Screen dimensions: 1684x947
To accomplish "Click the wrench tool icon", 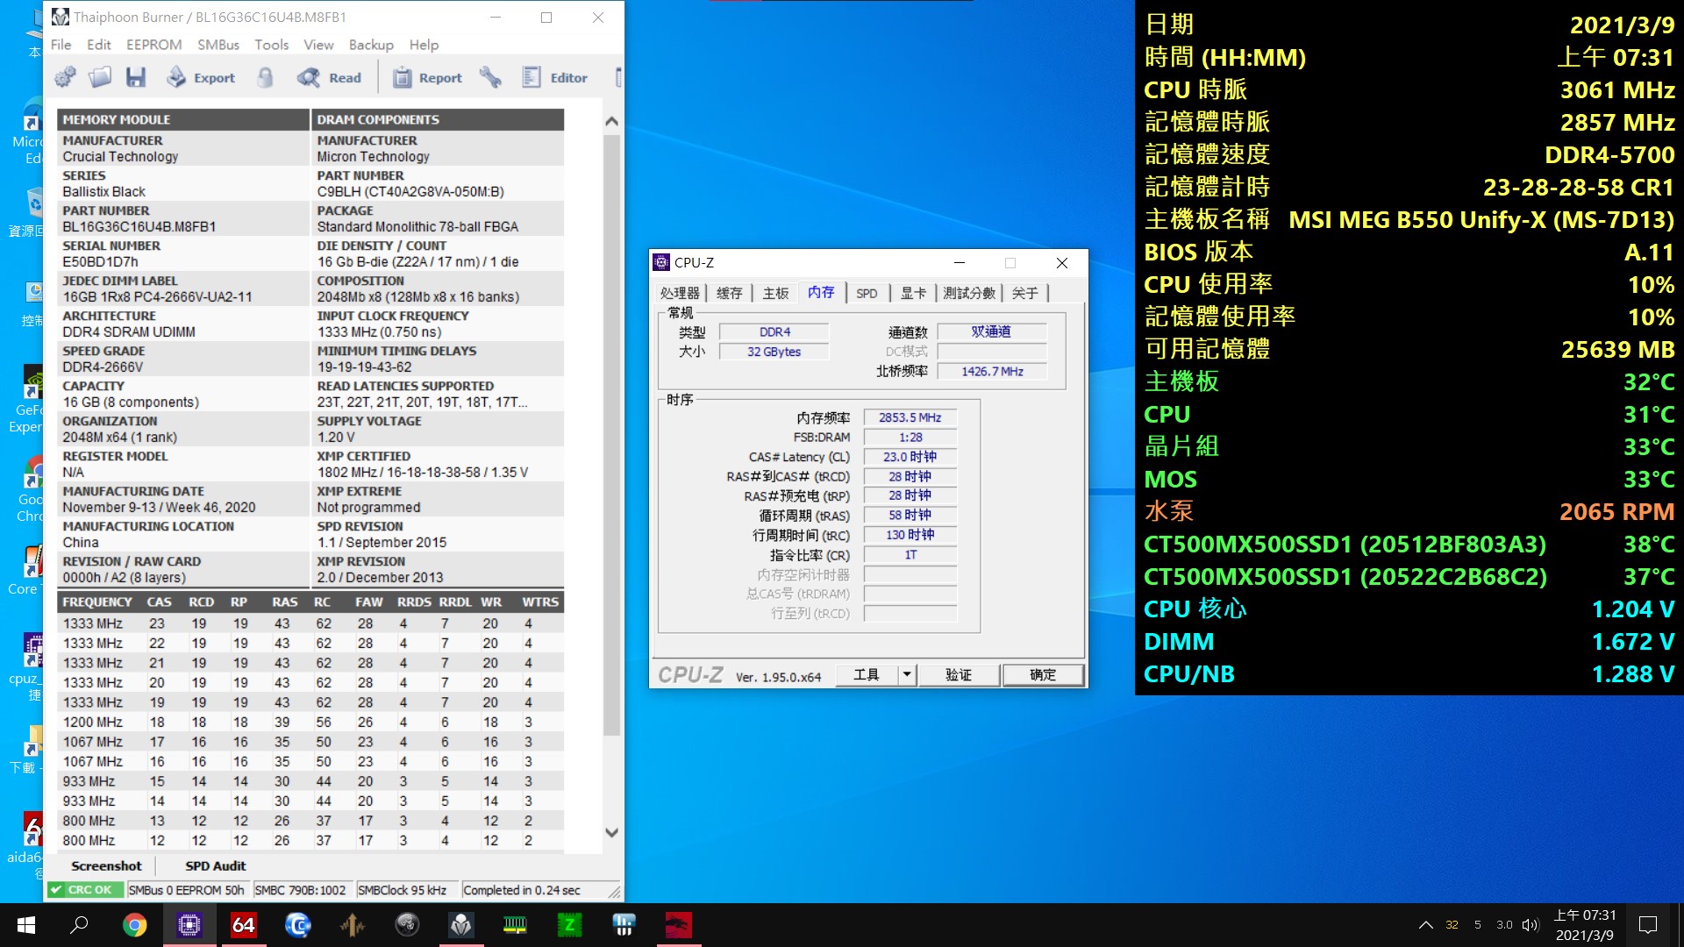I will [490, 77].
